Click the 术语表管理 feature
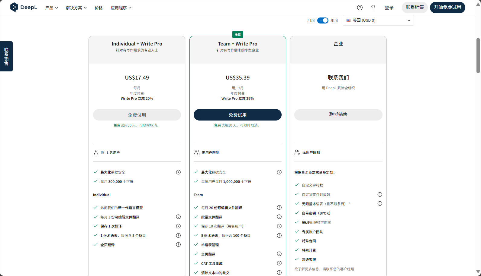The width and height of the screenshot is (481, 276). tap(210, 245)
